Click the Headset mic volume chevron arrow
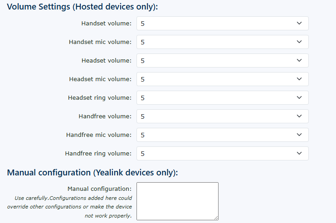 (299, 79)
